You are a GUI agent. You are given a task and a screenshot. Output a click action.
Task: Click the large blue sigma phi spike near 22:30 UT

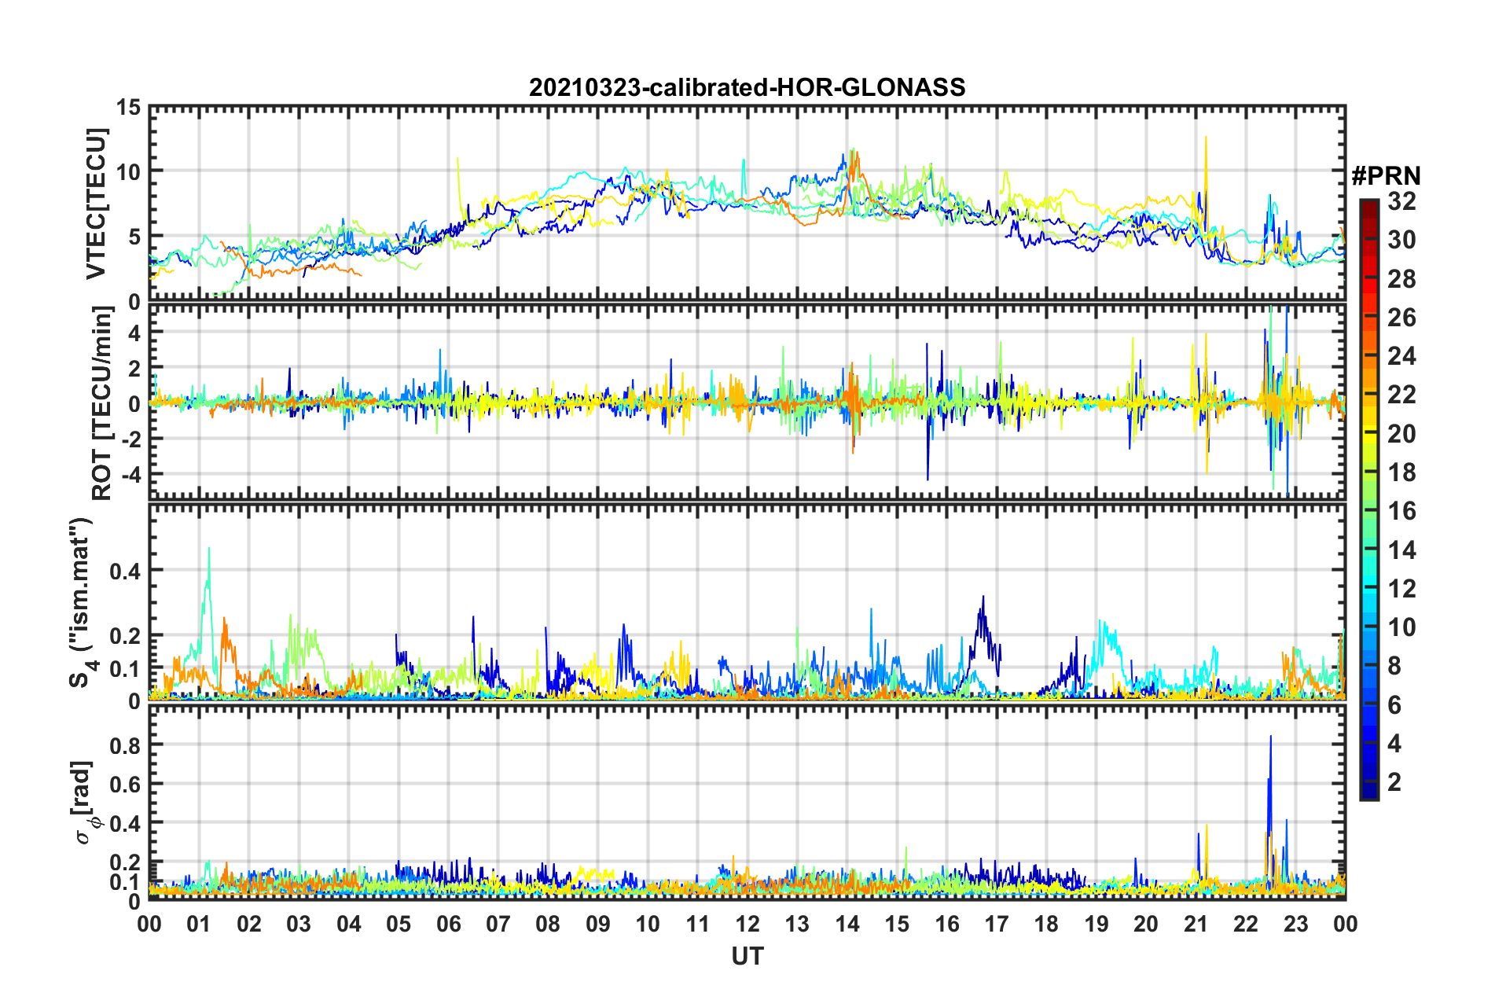pos(1270,778)
